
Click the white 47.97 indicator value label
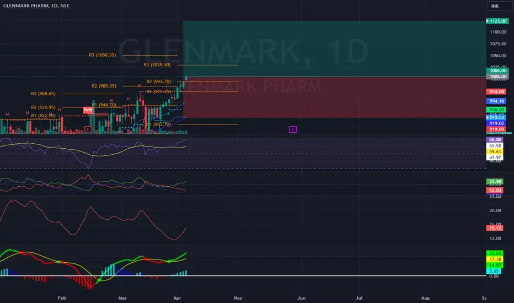495,157
